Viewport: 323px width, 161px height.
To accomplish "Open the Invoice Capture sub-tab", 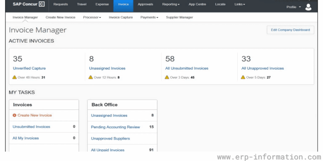I will coord(121,18).
